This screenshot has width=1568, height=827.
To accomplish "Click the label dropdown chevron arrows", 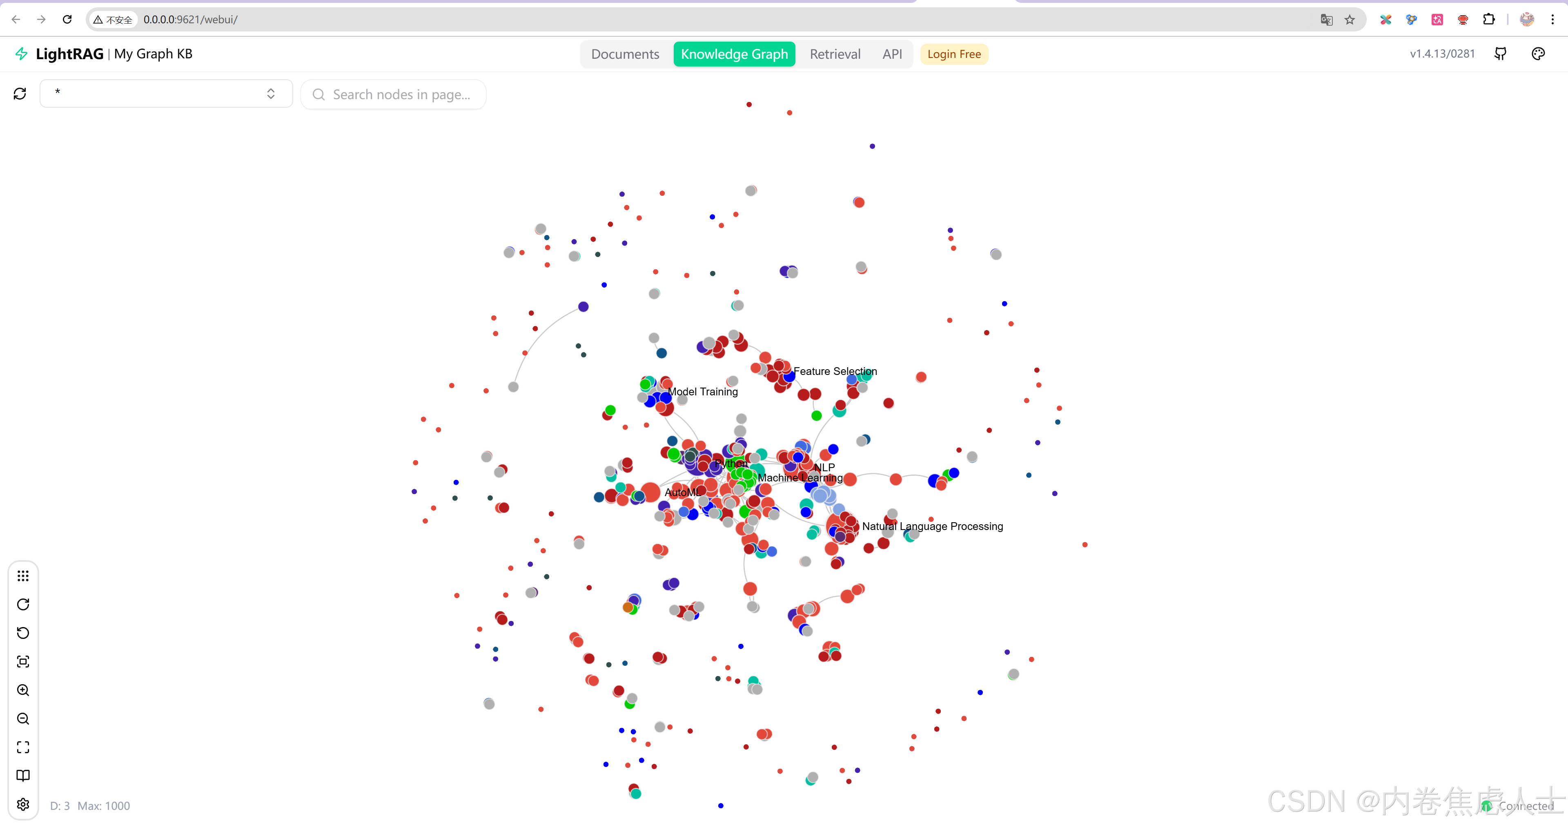I will [x=271, y=94].
